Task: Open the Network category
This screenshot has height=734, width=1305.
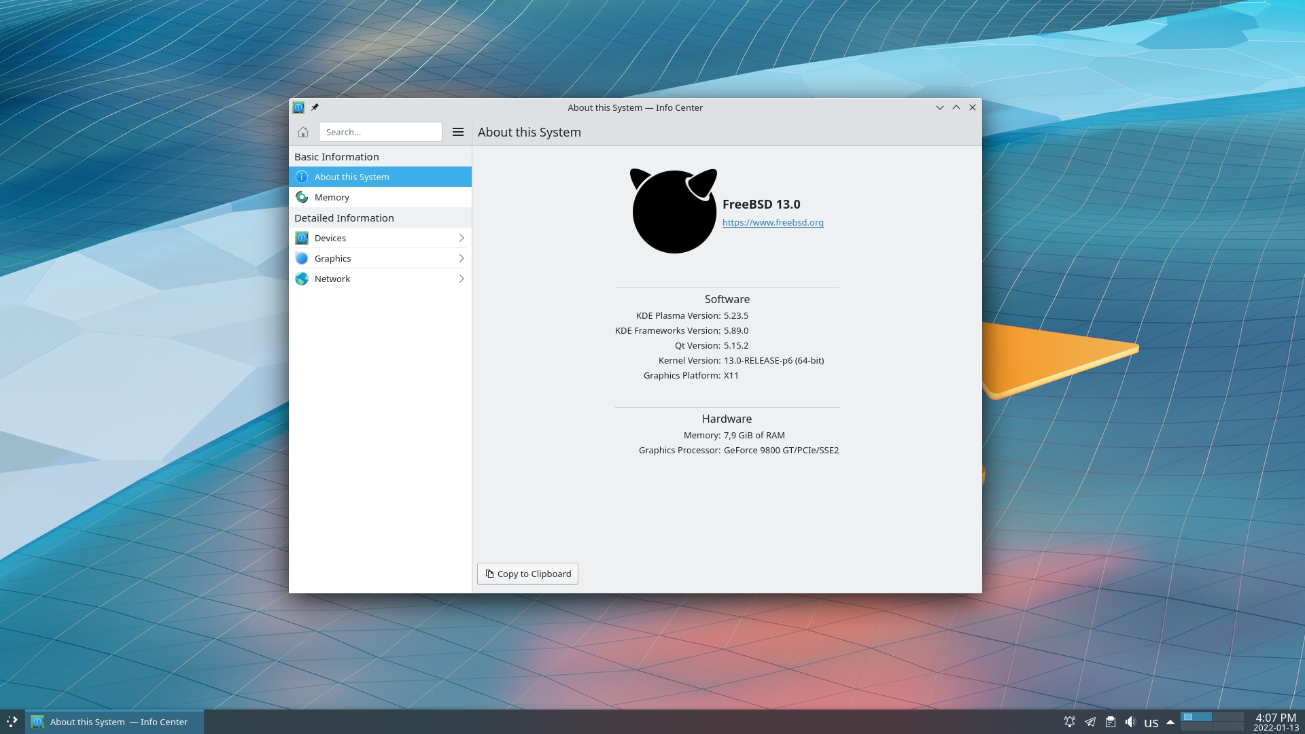Action: coord(380,279)
